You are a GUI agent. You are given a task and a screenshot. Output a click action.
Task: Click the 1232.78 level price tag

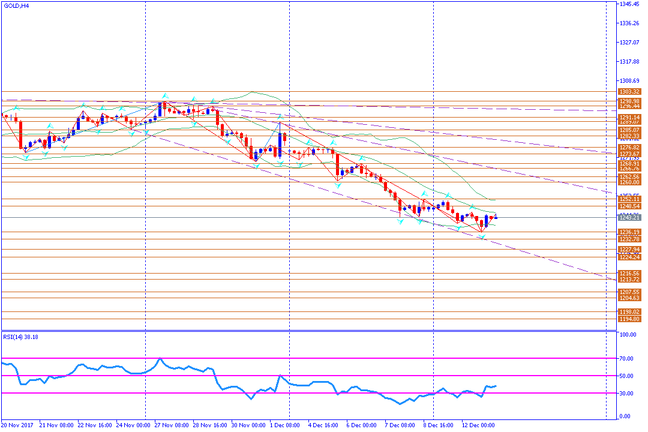coord(629,239)
